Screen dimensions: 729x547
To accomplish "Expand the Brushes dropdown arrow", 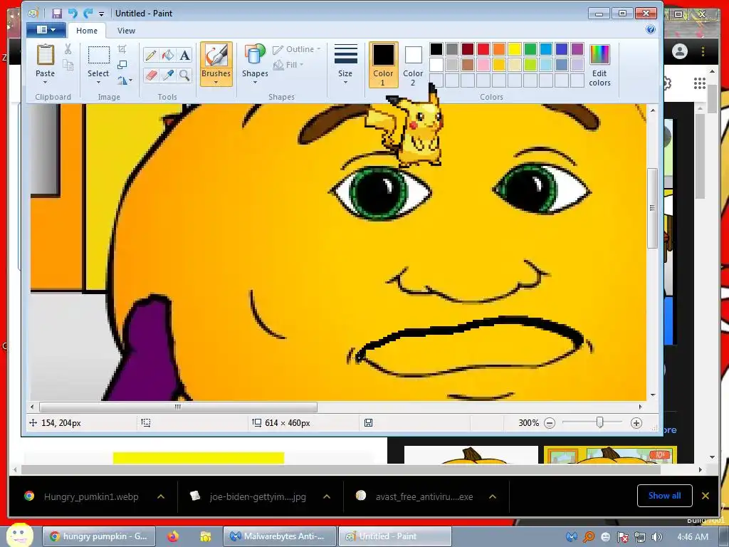I will [216, 83].
